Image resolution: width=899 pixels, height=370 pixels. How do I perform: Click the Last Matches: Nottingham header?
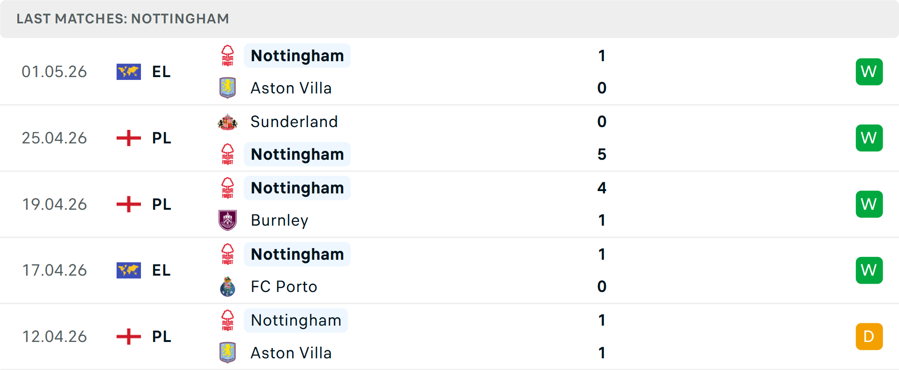pos(123,19)
